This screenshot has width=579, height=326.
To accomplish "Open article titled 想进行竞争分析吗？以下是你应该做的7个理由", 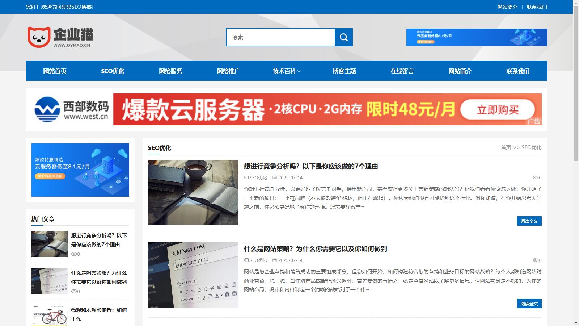I will (x=311, y=166).
